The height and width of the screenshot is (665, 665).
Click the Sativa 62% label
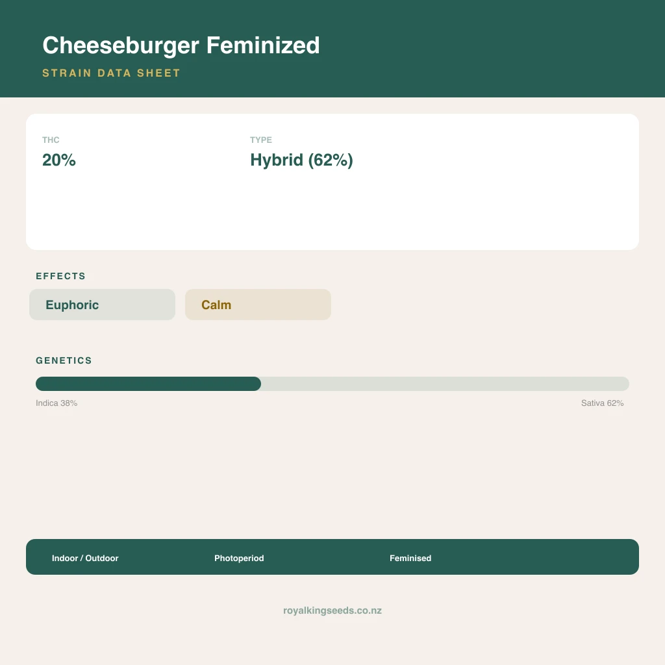pyautogui.click(x=602, y=403)
